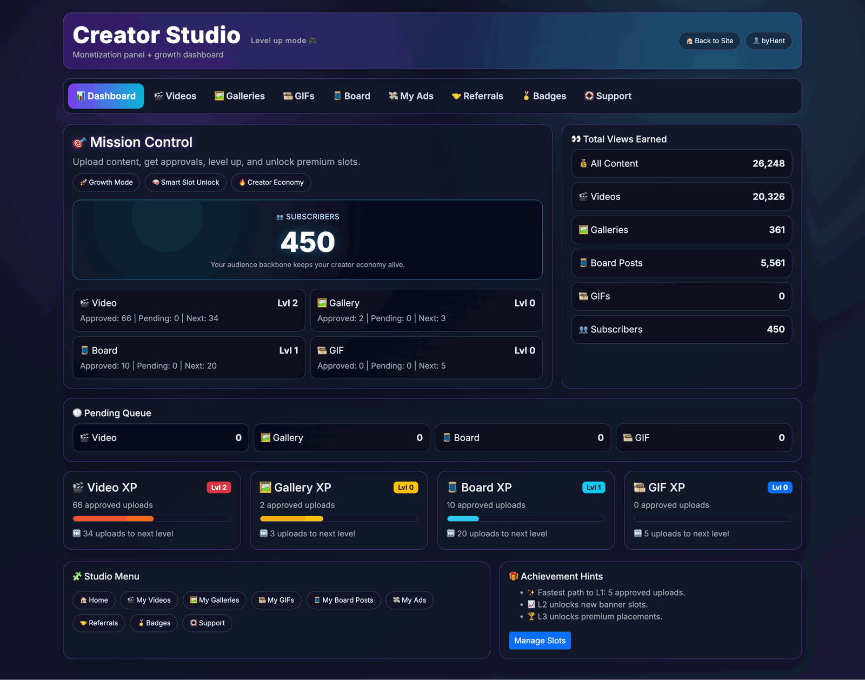This screenshot has width=865, height=680.
Task: Click My Board Posts in Studio Menu
Action: point(343,601)
